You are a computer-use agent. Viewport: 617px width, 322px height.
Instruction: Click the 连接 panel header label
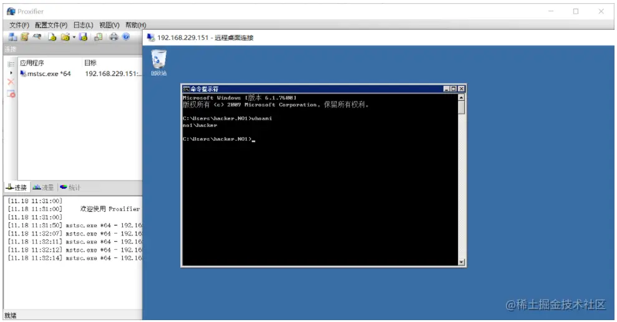(11, 49)
